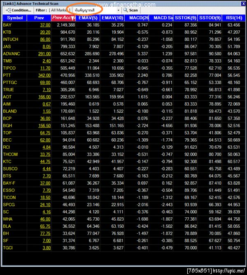
Task: Select the BCP symbol
Action: (x=7, y=119)
